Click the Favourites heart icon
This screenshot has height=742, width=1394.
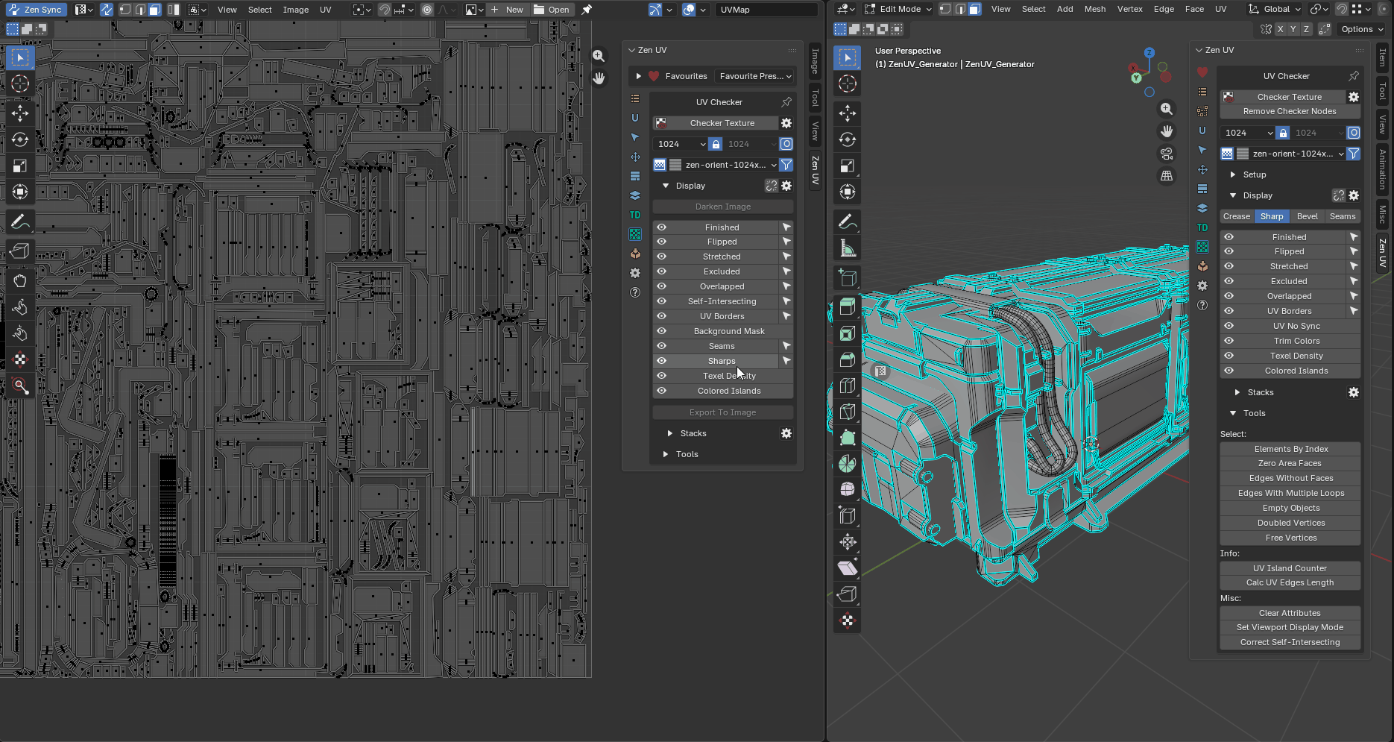click(654, 76)
